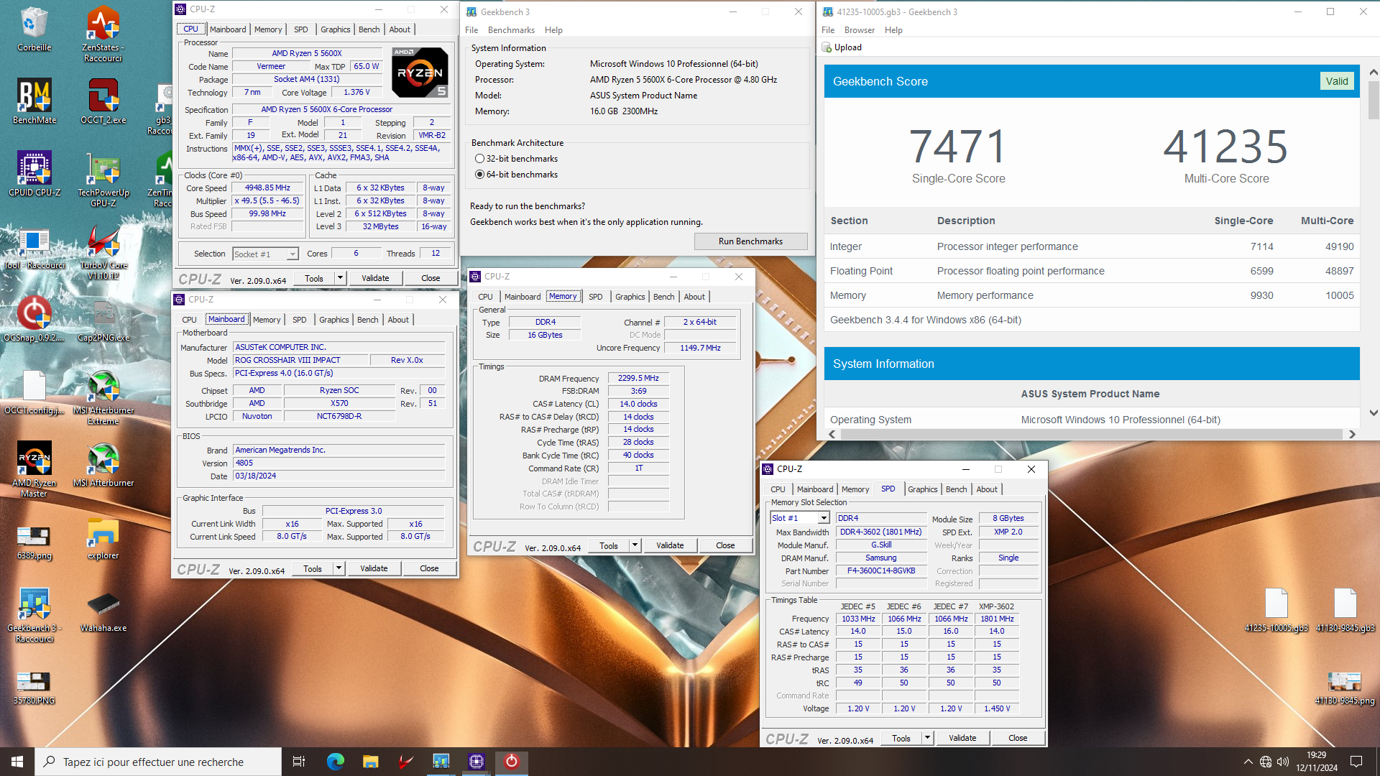Image resolution: width=1380 pixels, height=776 pixels.
Task: Open 41130-9845.gb3 desktop file
Action: [1345, 609]
